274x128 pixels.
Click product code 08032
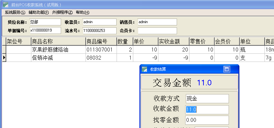point(101,58)
